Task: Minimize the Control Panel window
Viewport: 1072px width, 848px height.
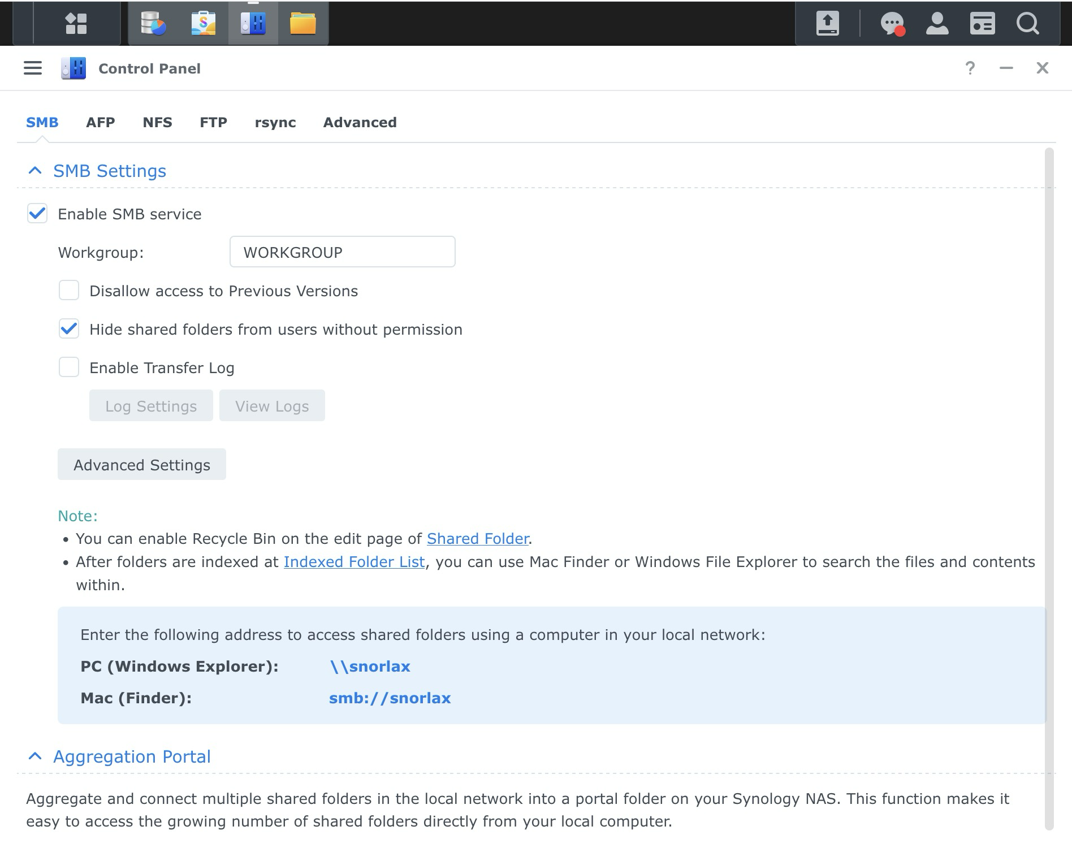Action: point(1006,68)
